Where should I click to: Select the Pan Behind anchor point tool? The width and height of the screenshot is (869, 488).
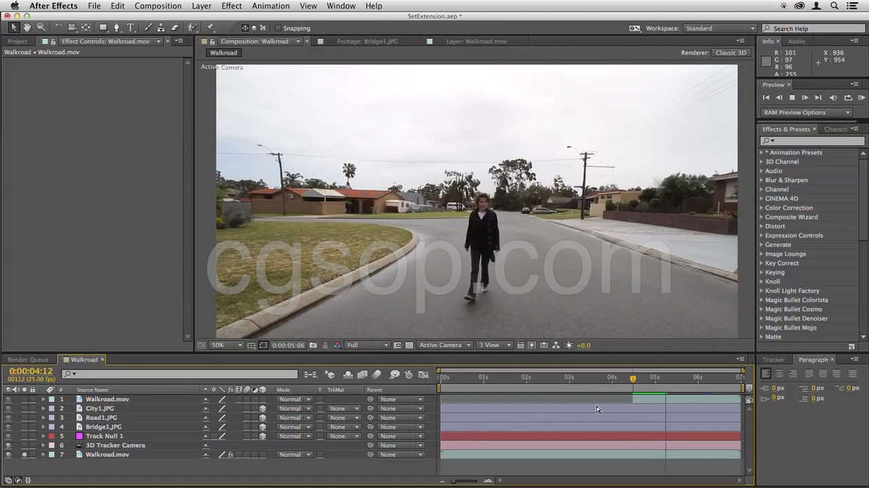[x=86, y=28]
